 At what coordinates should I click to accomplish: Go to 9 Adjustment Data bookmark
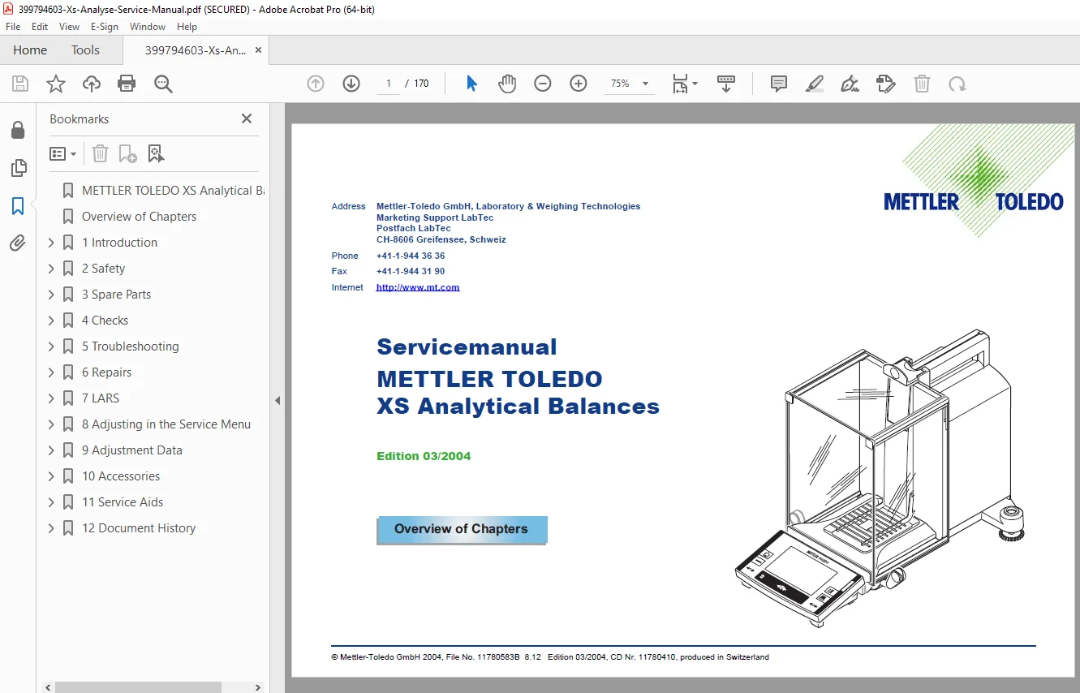click(x=132, y=450)
